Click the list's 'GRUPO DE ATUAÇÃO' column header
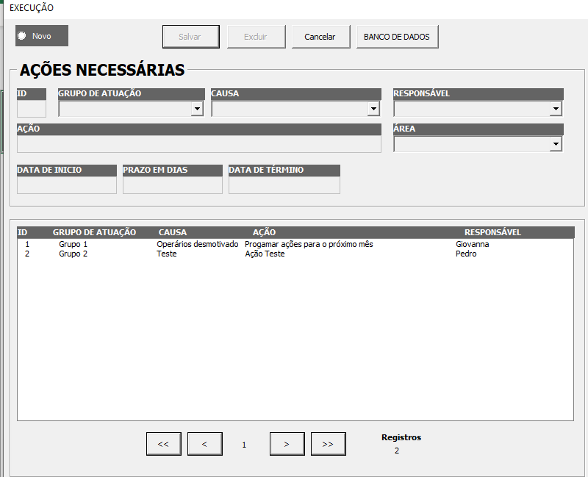Viewport: 588px width, 477px height. click(94, 232)
